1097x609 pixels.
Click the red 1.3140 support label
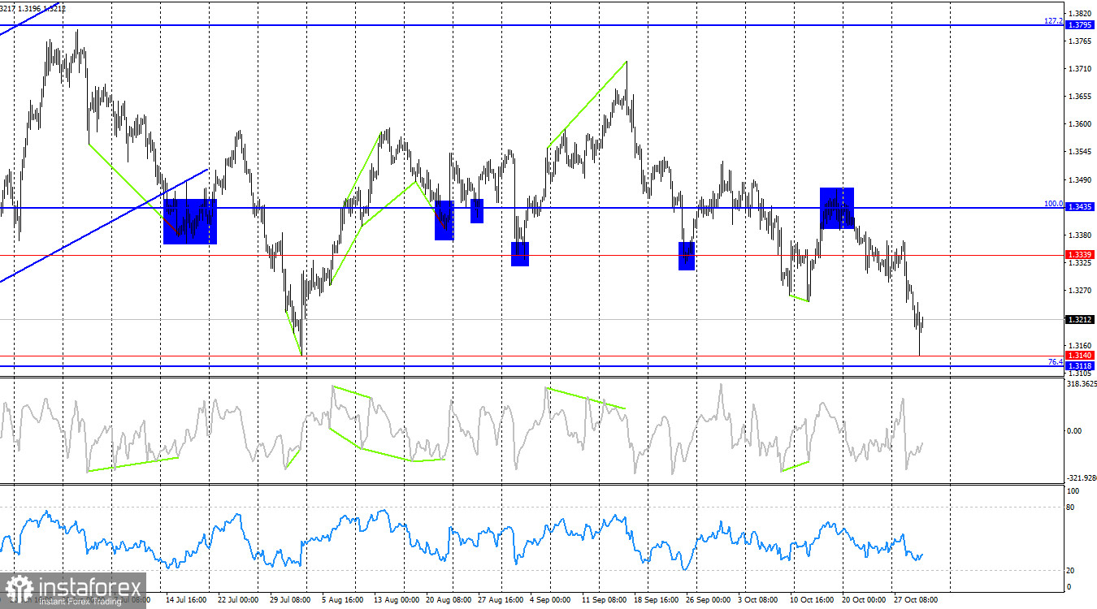(x=1081, y=356)
